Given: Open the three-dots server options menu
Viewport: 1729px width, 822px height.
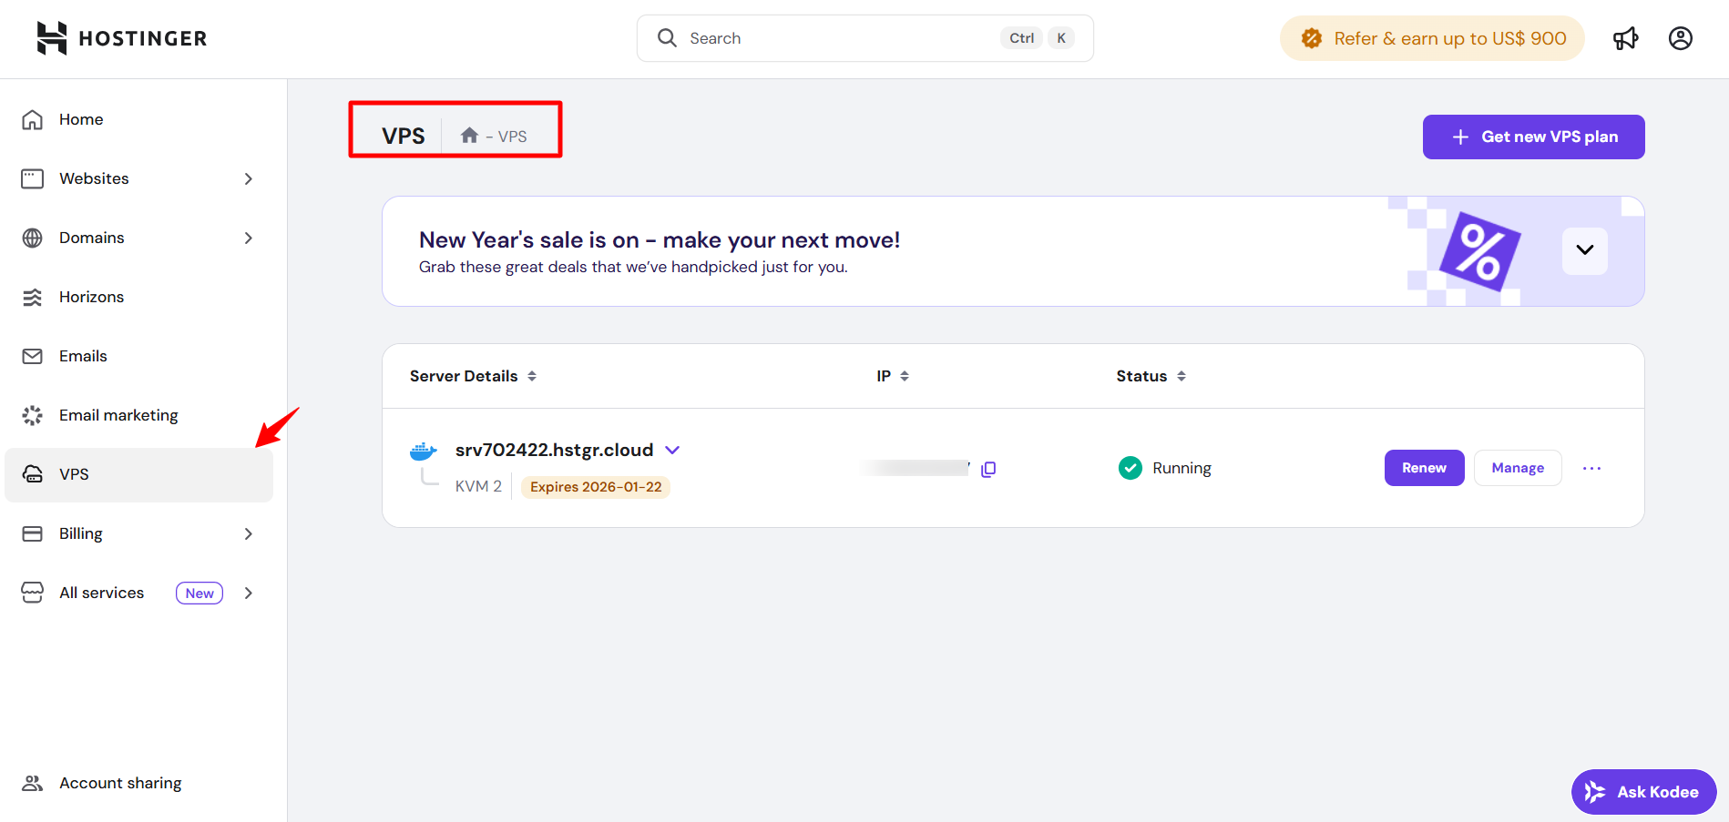Looking at the screenshot, I should point(1591,468).
